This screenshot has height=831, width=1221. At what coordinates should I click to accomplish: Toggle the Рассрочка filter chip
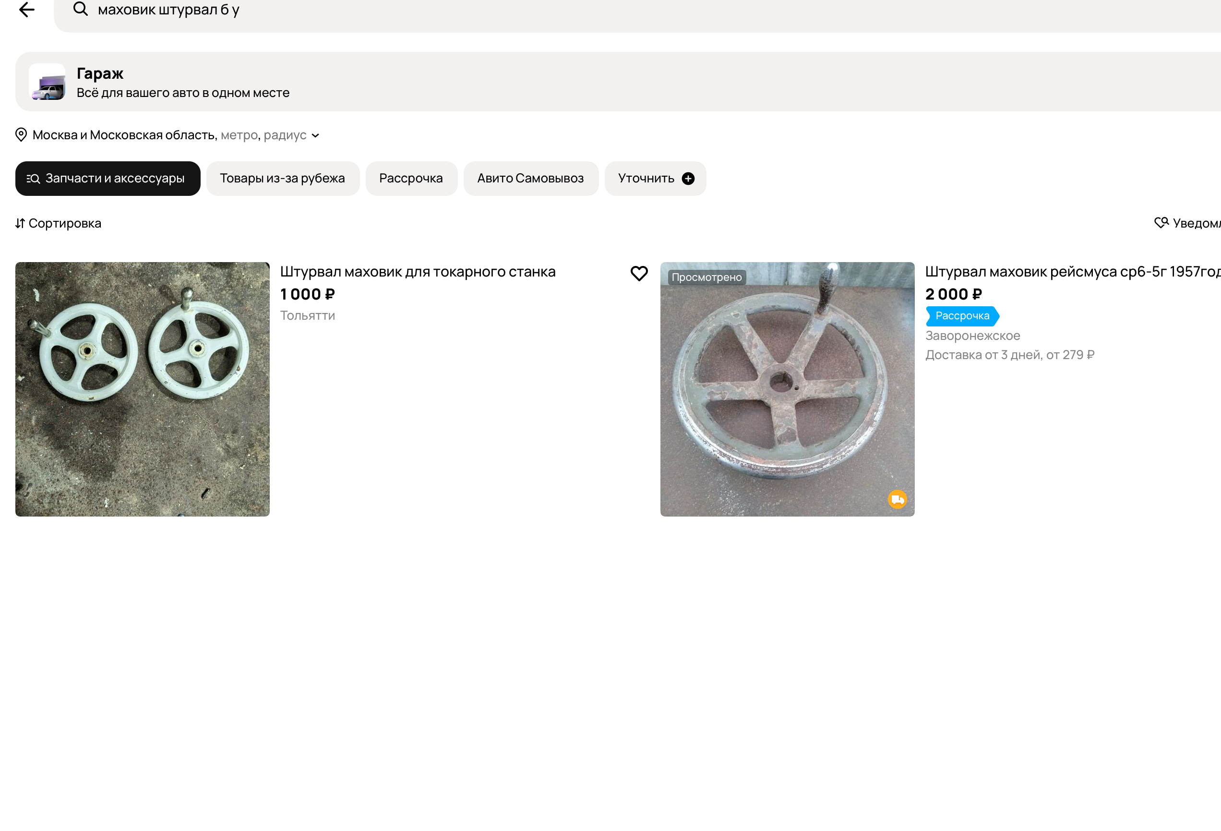click(x=411, y=179)
